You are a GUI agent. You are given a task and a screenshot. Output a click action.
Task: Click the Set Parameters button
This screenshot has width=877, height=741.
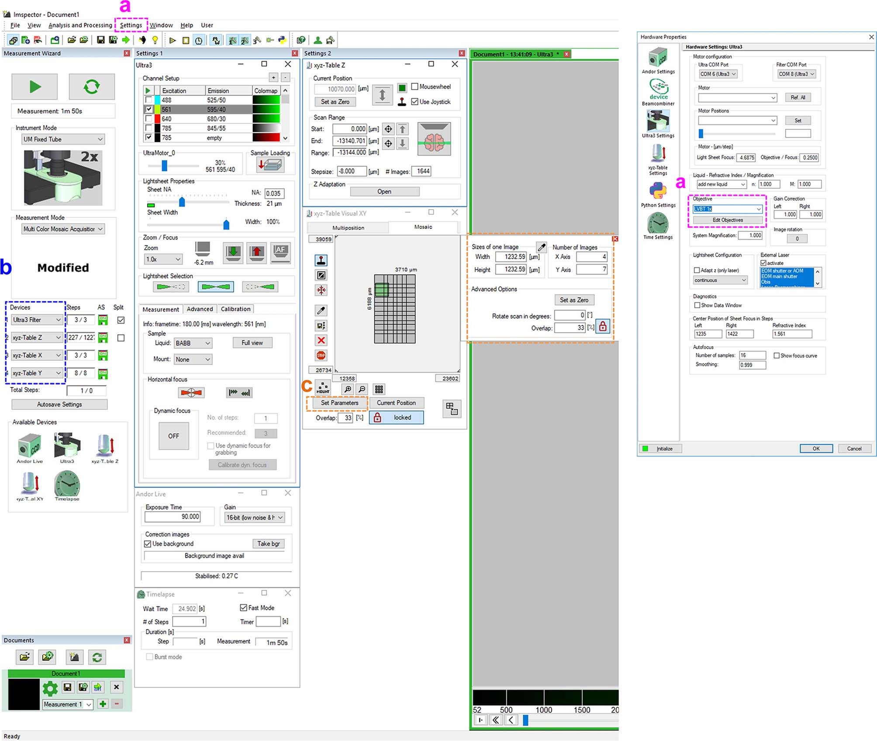click(x=339, y=403)
